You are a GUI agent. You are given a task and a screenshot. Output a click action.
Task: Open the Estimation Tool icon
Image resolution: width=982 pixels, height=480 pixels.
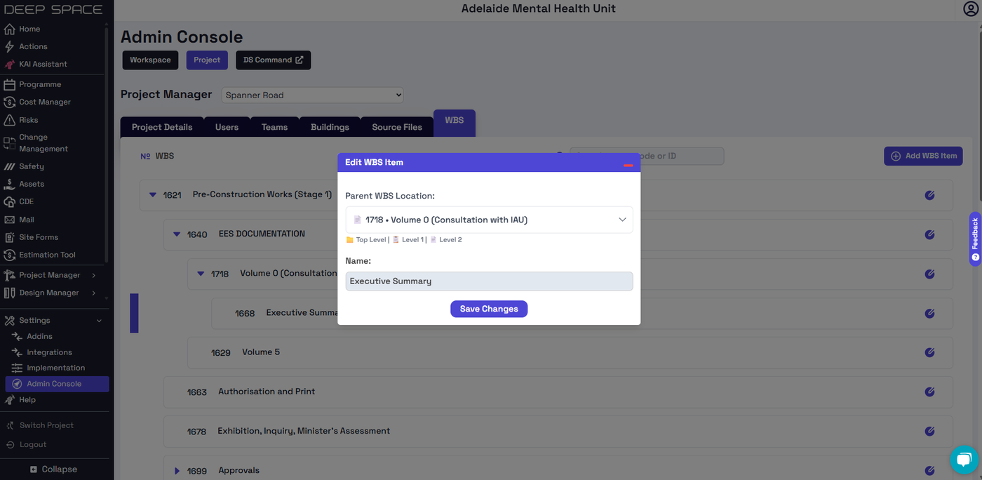[10, 255]
